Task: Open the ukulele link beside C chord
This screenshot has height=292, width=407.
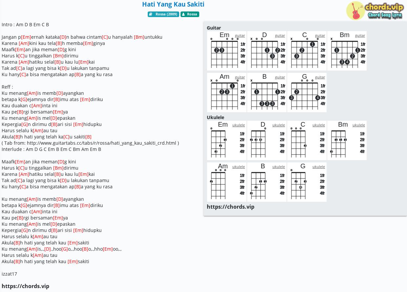Action: (319, 125)
